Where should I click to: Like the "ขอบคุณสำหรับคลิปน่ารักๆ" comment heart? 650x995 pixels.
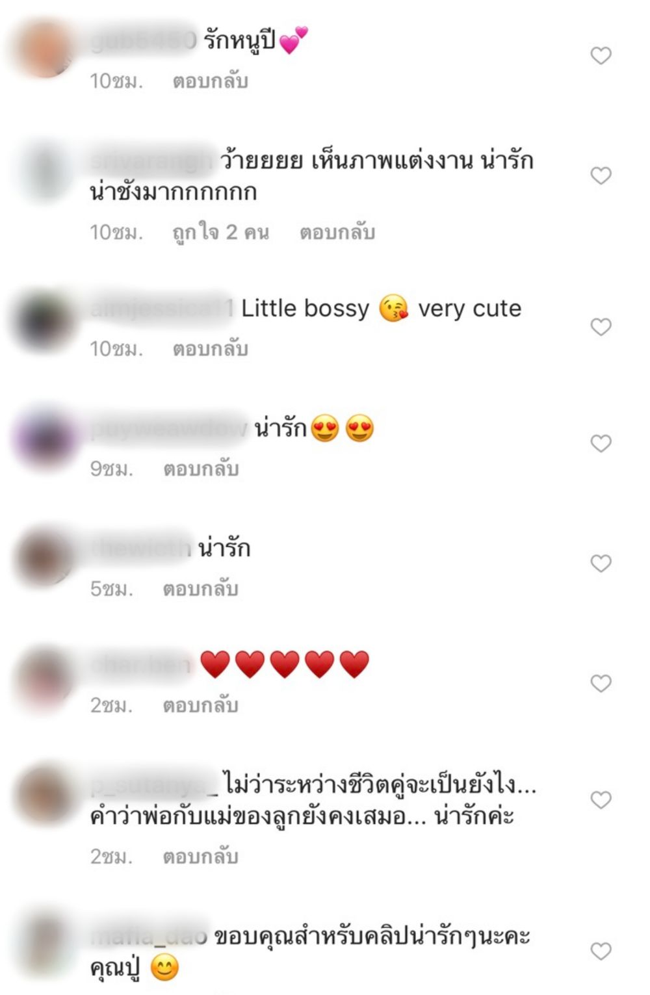[601, 951]
